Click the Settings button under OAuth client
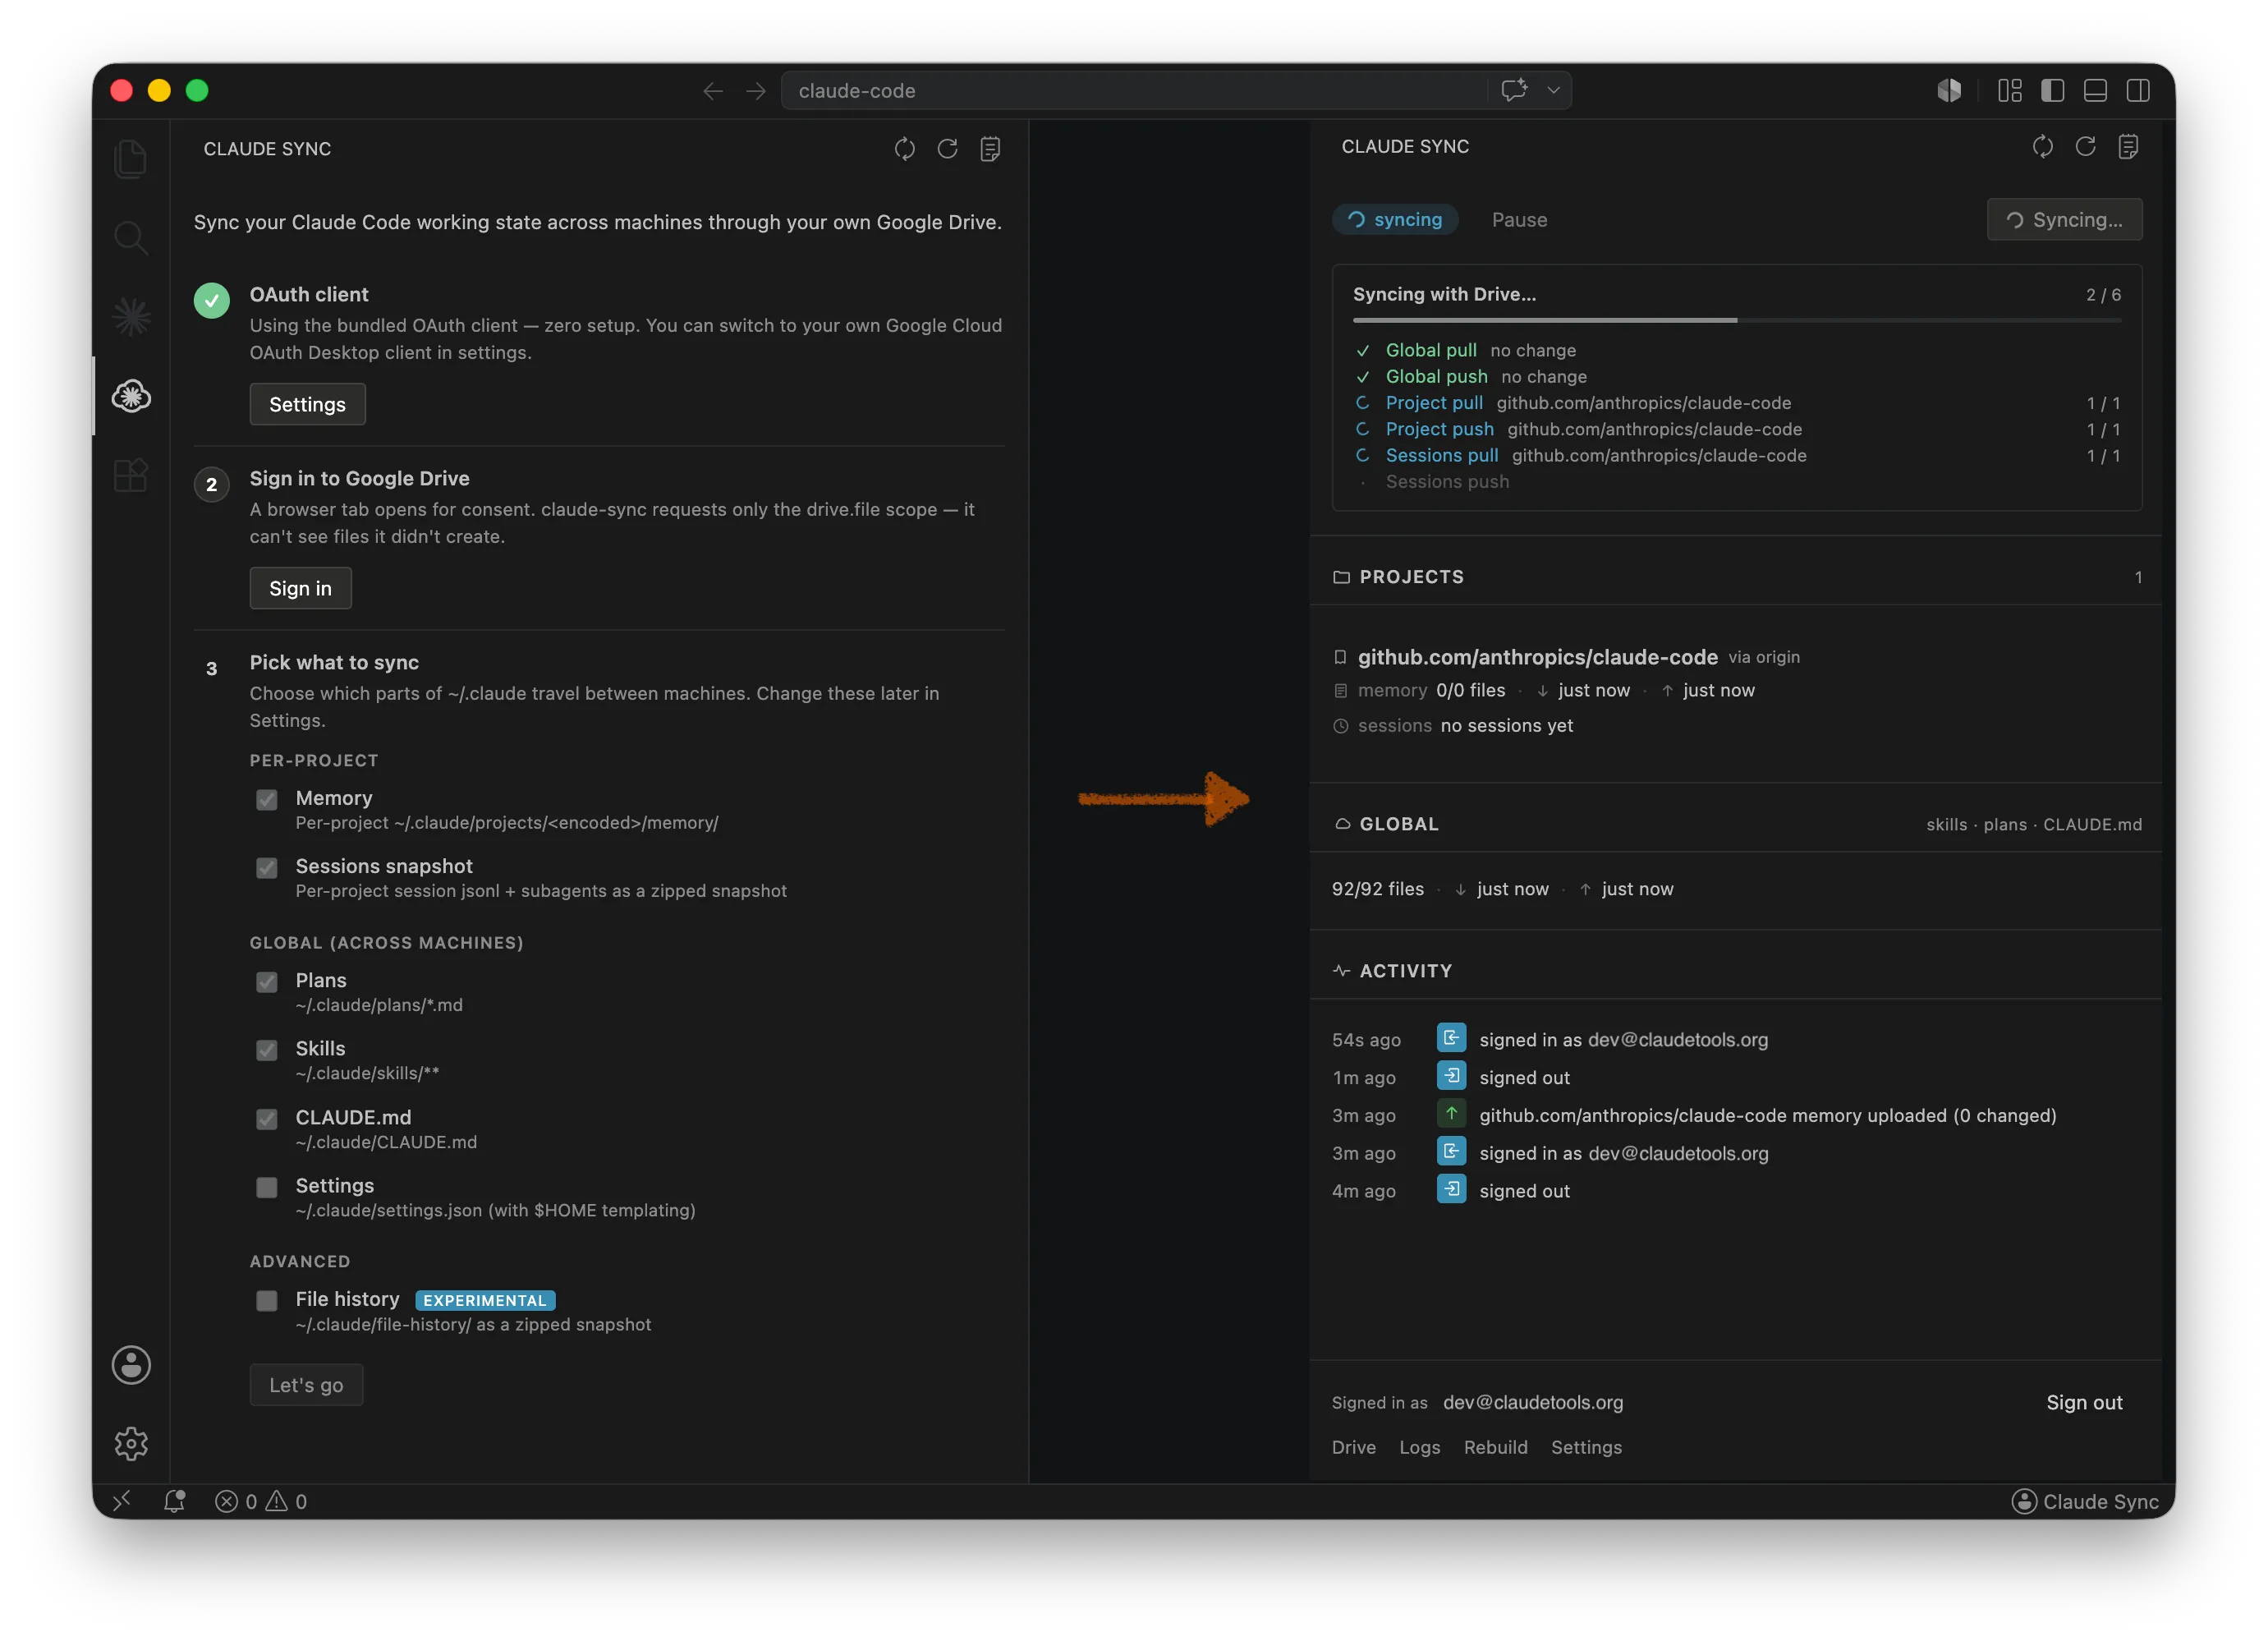Screen dimensions: 2268x1641 (307, 404)
